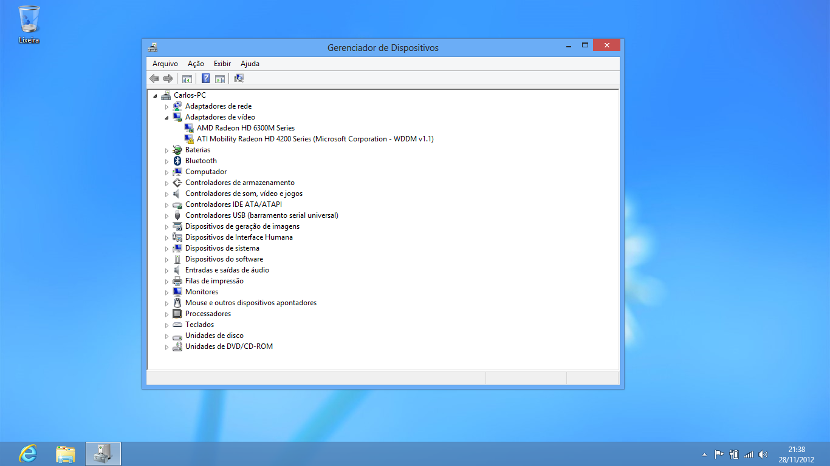The width and height of the screenshot is (830, 466).
Task: Click the Monitores category icon
Action: 177,292
